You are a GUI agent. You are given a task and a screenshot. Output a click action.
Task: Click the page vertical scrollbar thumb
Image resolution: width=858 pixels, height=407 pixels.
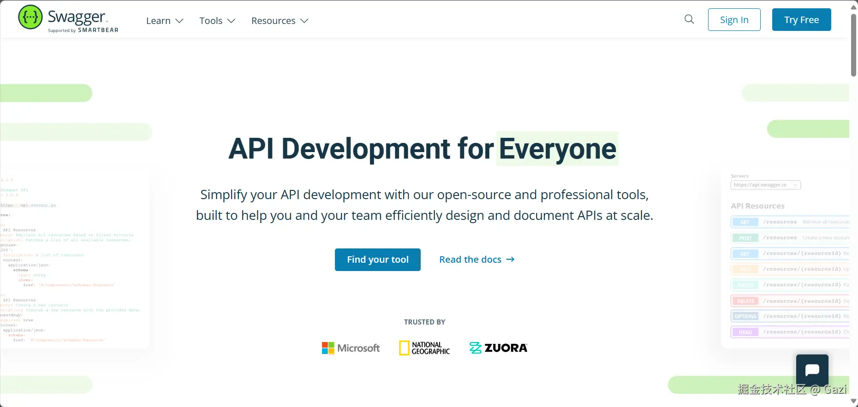[x=854, y=45]
